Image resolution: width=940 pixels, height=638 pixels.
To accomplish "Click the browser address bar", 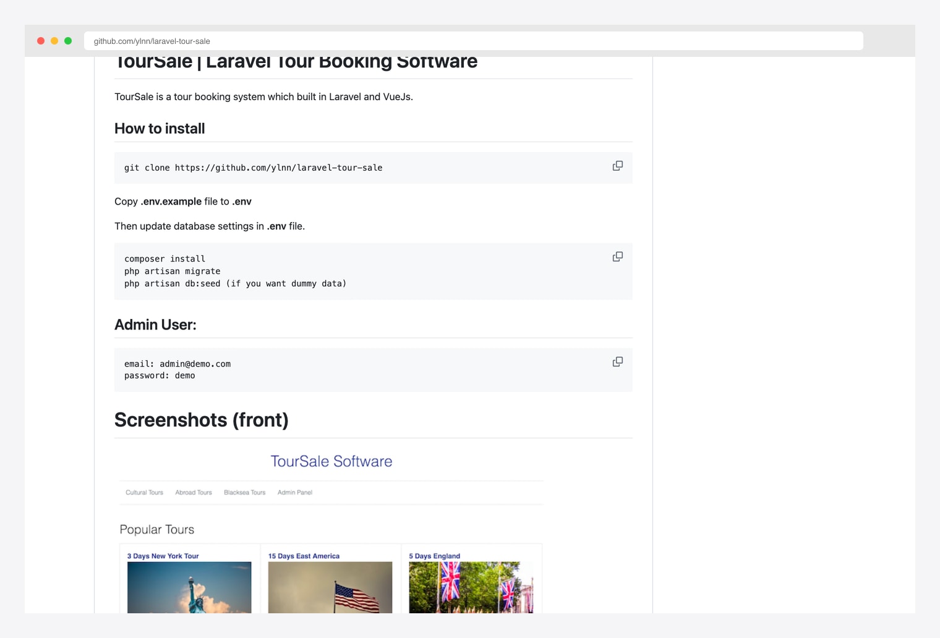I will [x=473, y=41].
